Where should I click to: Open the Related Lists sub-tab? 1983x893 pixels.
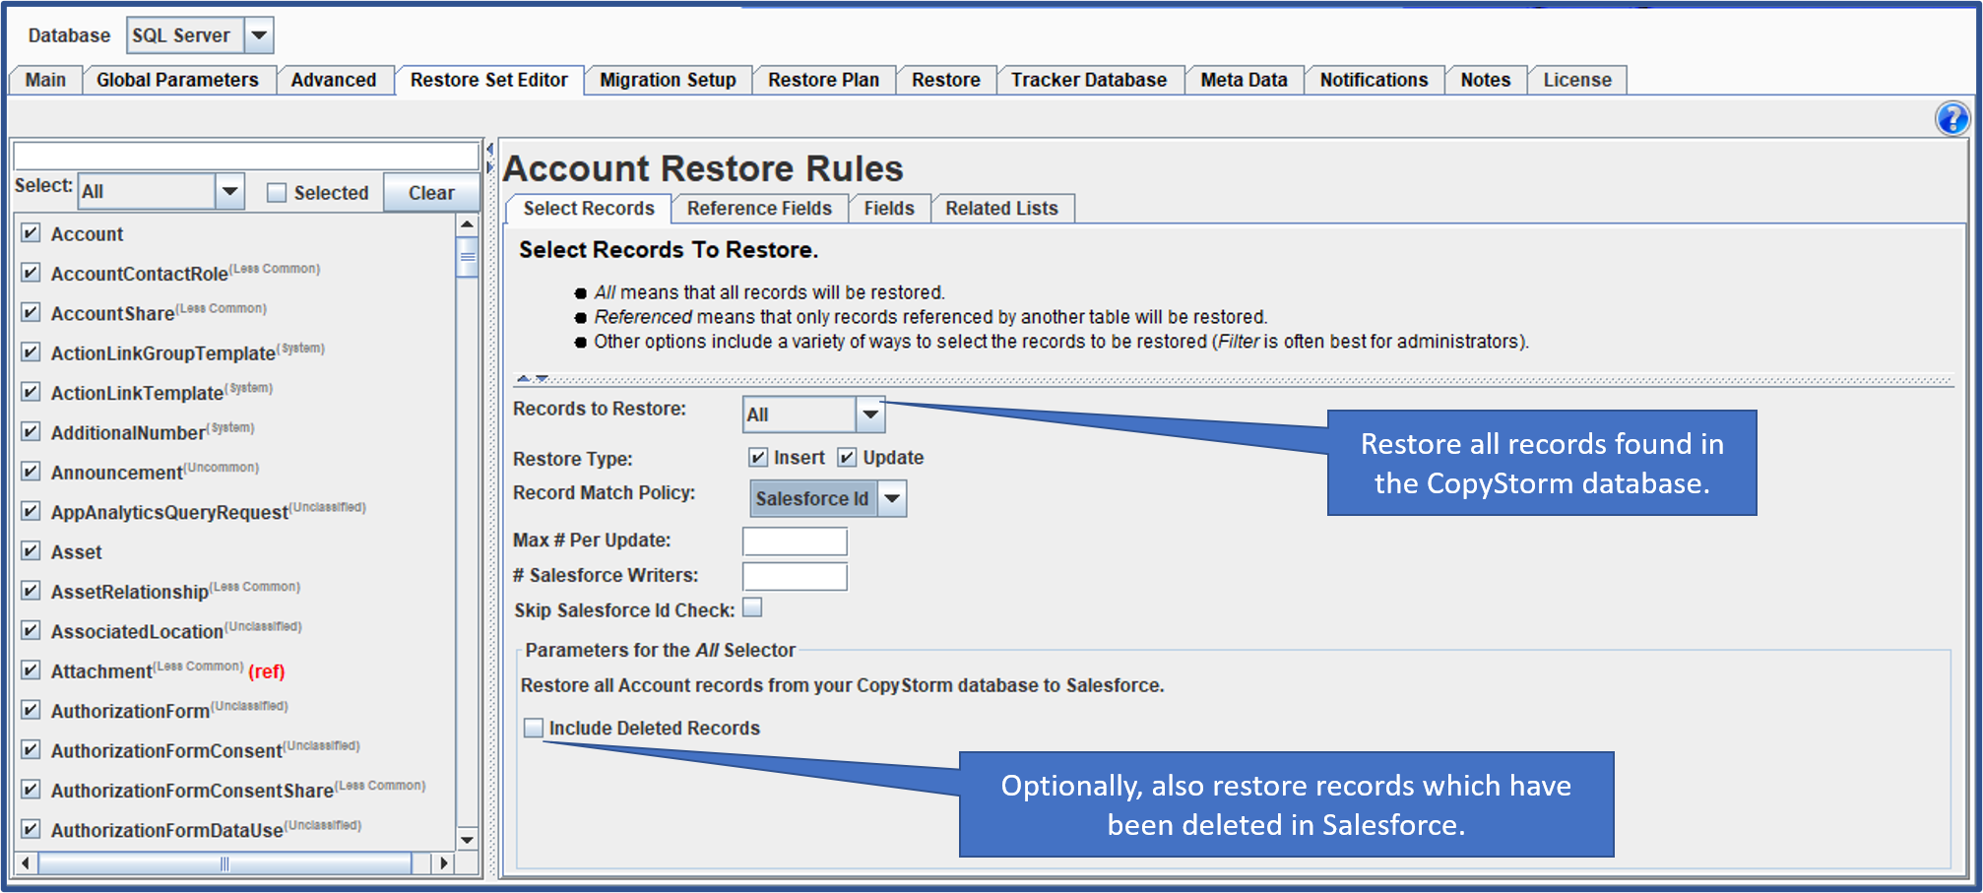1002,208
